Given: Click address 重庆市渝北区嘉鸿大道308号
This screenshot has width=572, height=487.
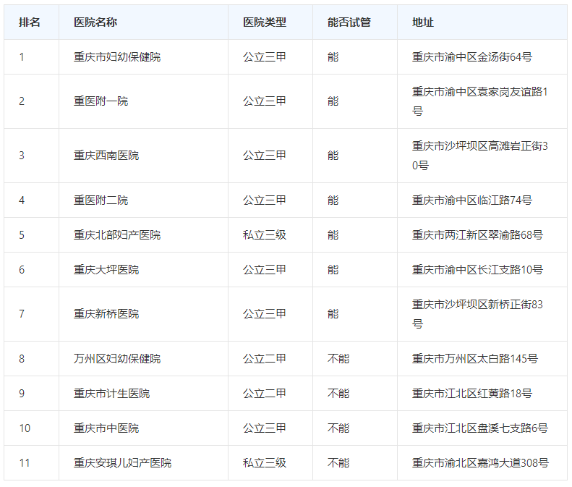Looking at the screenshot, I should (480, 463).
